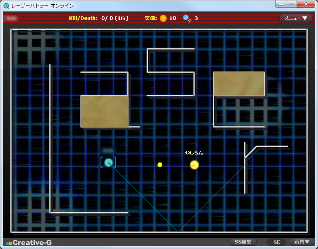Toggle the SE sound effects button
The image size is (318, 249).
277,242
